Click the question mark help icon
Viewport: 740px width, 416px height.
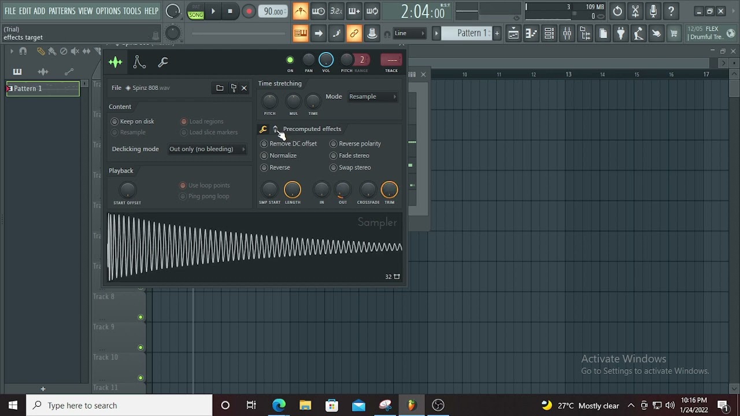[671, 11]
